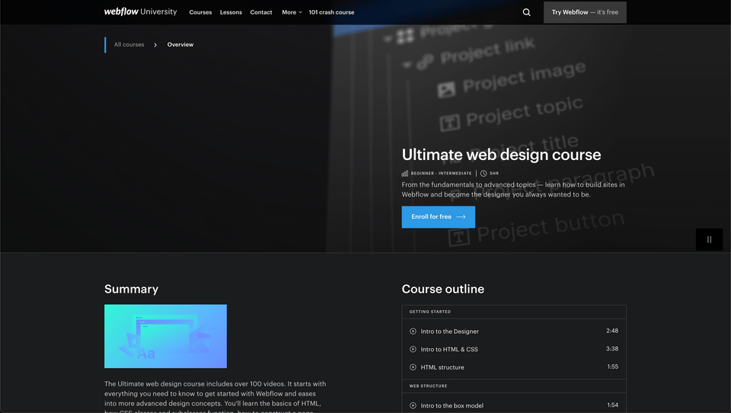Click play icon for HTML structure
This screenshot has height=413, width=731.
pyautogui.click(x=413, y=367)
